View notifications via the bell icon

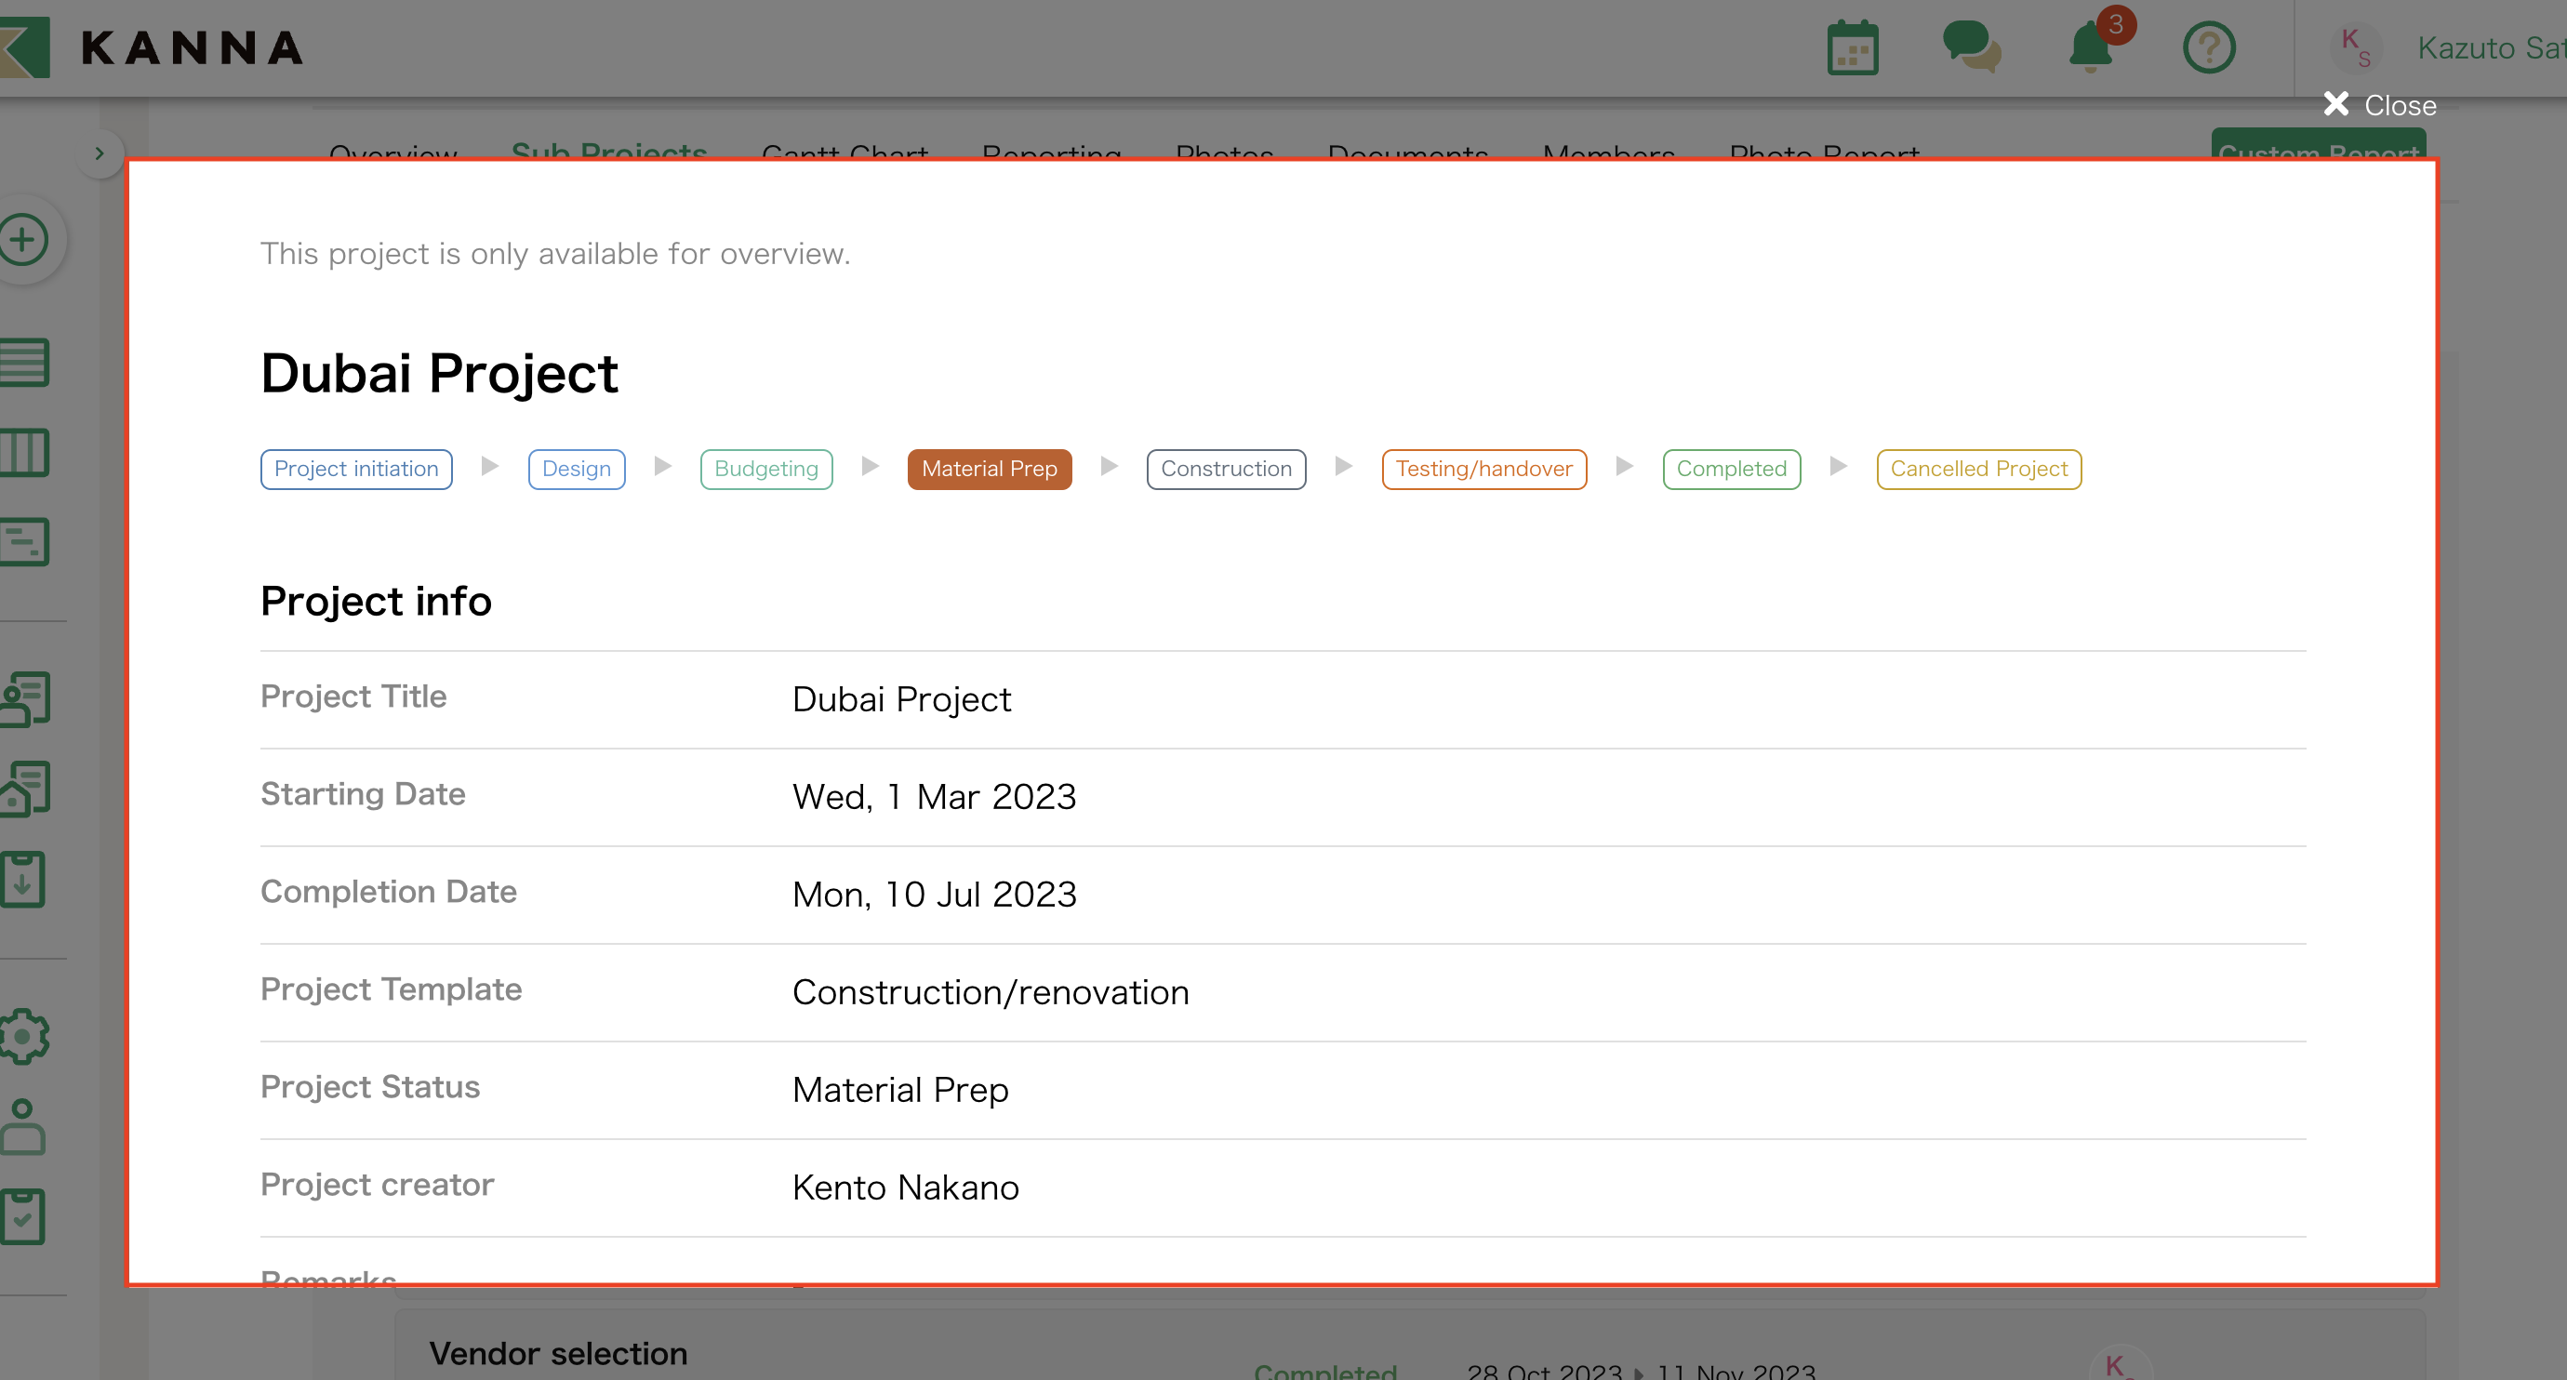[2090, 47]
